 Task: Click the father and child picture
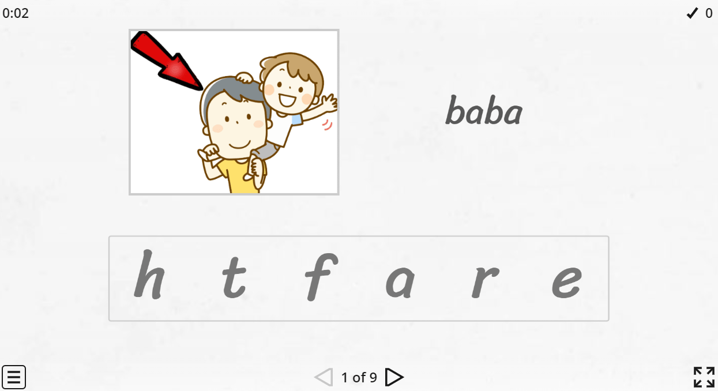[234, 112]
